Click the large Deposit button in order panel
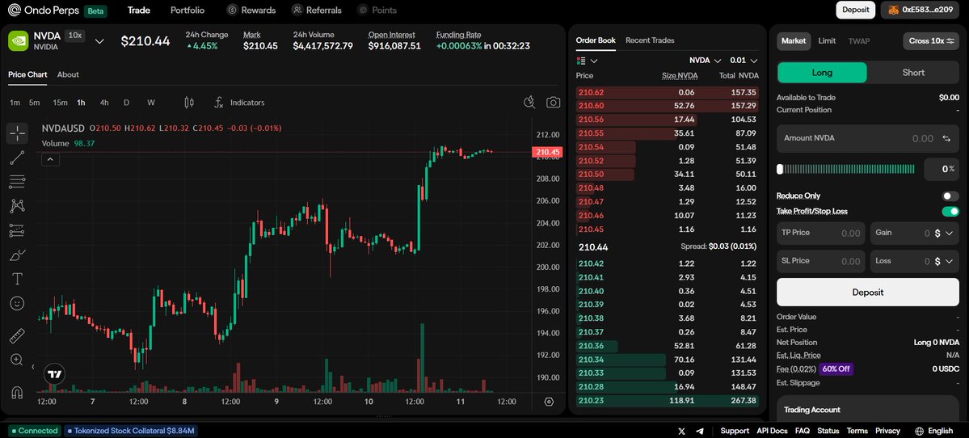This screenshot has width=969, height=438. pos(868,293)
